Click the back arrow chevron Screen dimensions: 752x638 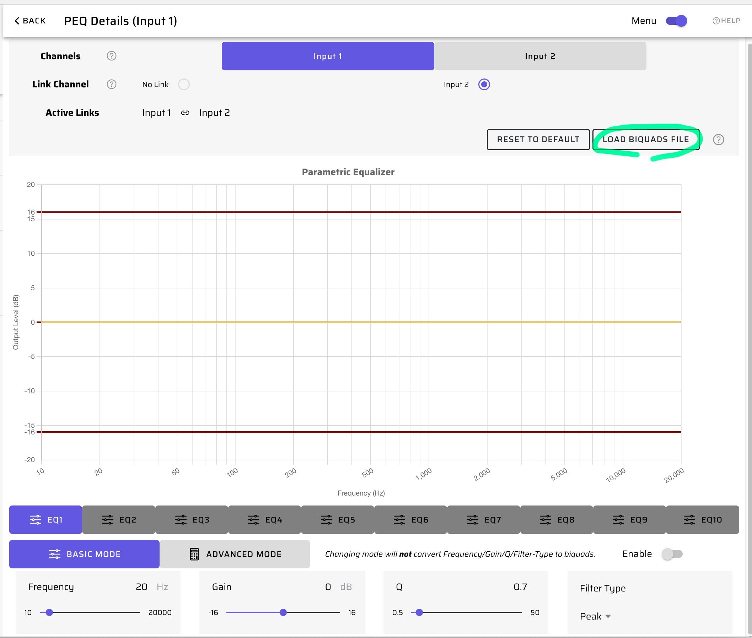pyautogui.click(x=17, y=21)
